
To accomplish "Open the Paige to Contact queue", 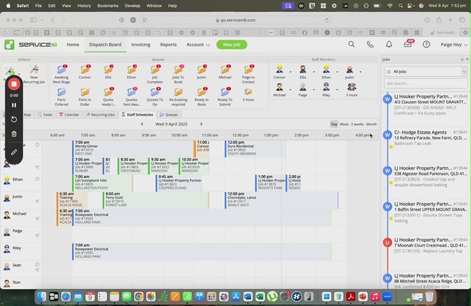I will 248,74.
